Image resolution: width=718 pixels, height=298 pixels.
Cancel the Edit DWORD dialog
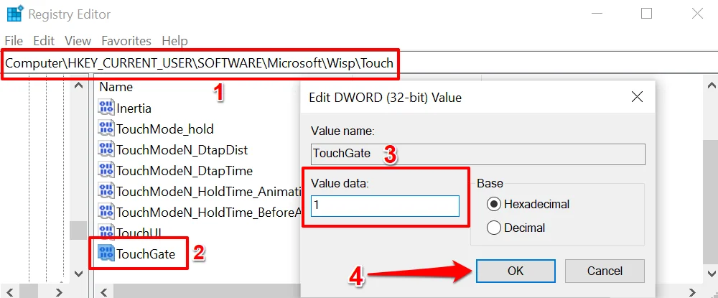(x=604, y=271)
